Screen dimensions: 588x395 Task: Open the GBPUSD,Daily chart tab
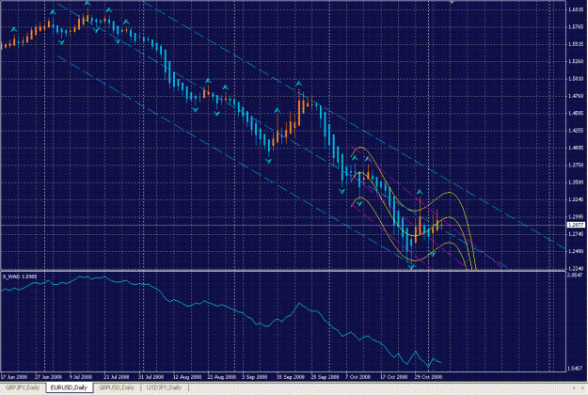[x=117, y=387]
